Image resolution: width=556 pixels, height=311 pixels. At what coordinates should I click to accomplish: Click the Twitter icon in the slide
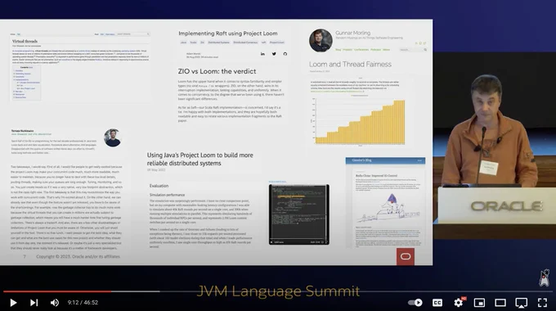pyautogui.click(x=274, y=54)
